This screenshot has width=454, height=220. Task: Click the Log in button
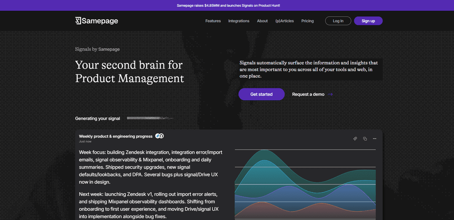point(338,21)
